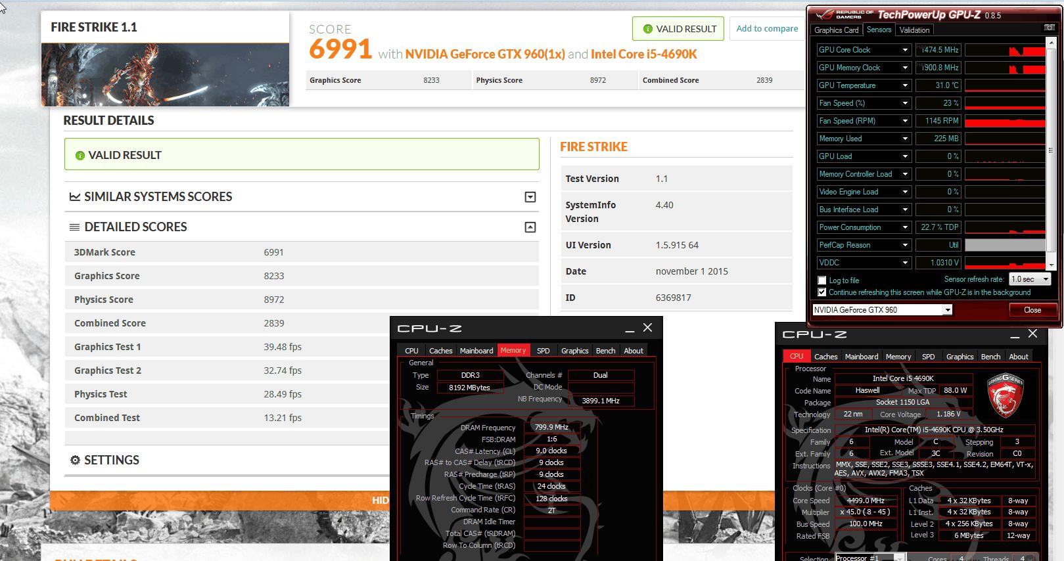1064x561 pixels.
Task: Click the GPU Core Clock history graph
Action: 1005,50
